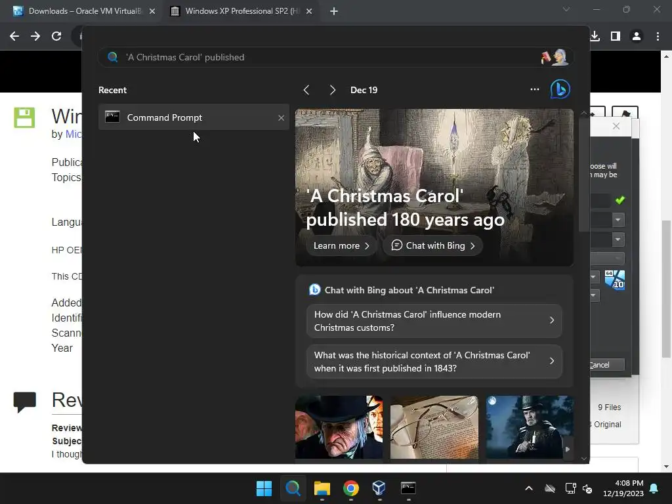Click Learn more about A Christmas Carol
Screen dimensions: 672x504
(x=341, y=245)
